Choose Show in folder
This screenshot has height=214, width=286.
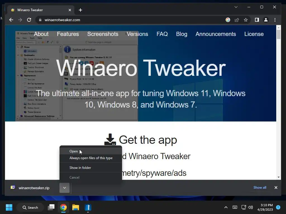91,167
